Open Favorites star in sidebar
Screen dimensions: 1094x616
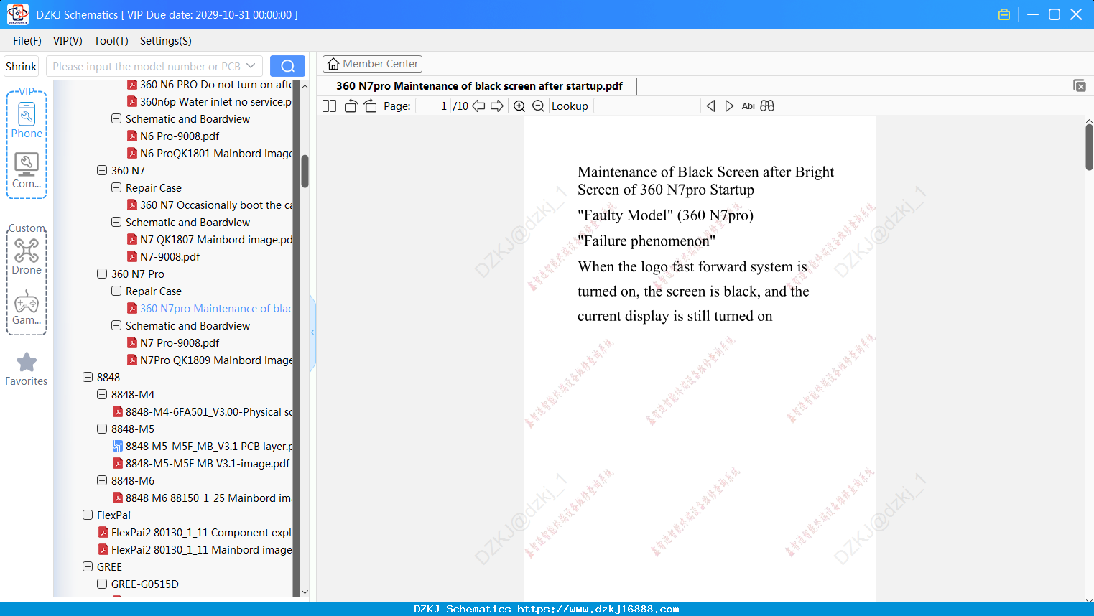click(x=27, y=369)
